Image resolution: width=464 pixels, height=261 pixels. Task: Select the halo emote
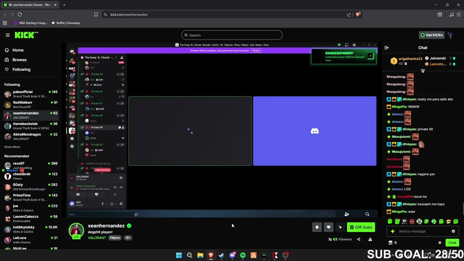pos(397,221)
